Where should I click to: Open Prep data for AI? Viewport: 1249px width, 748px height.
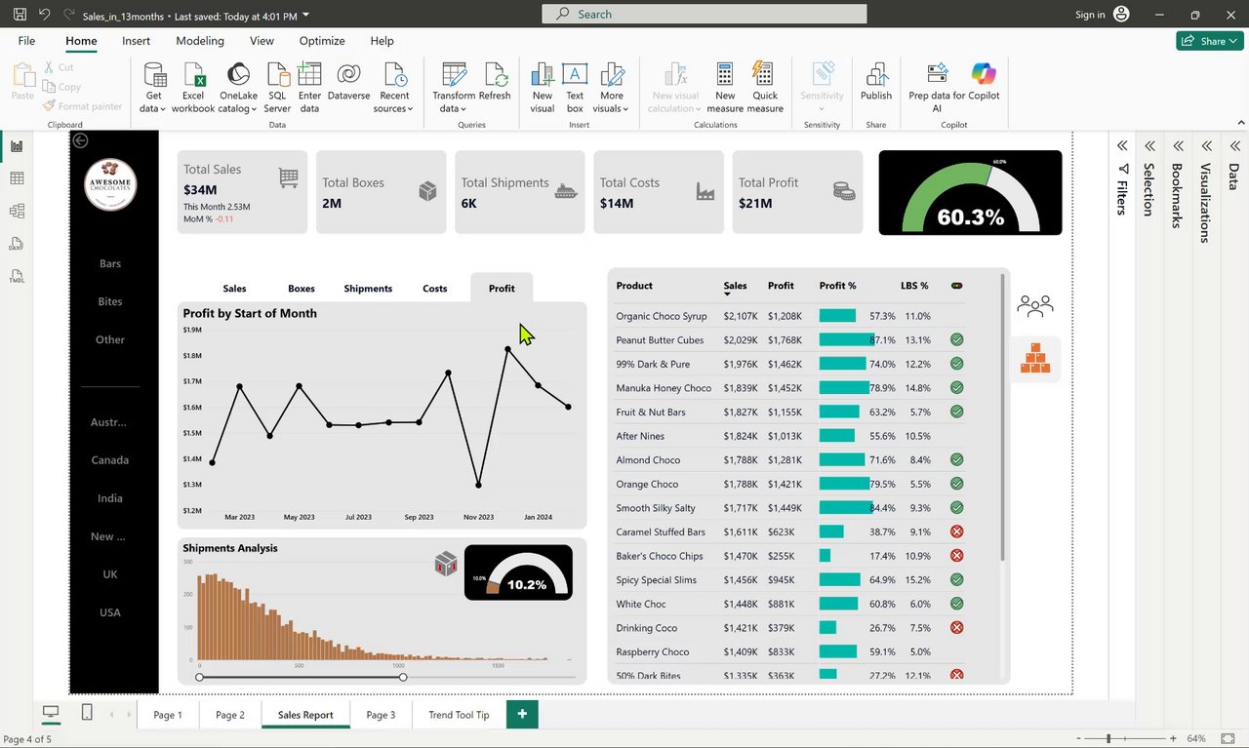(x=937, y=88)
